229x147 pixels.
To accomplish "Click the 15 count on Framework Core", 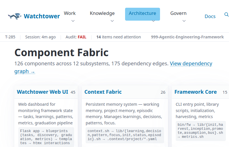I will tap(225, 92).
